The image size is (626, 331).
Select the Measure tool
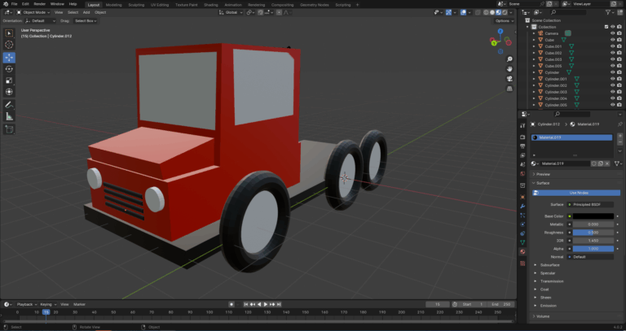(x=9, y=116)
